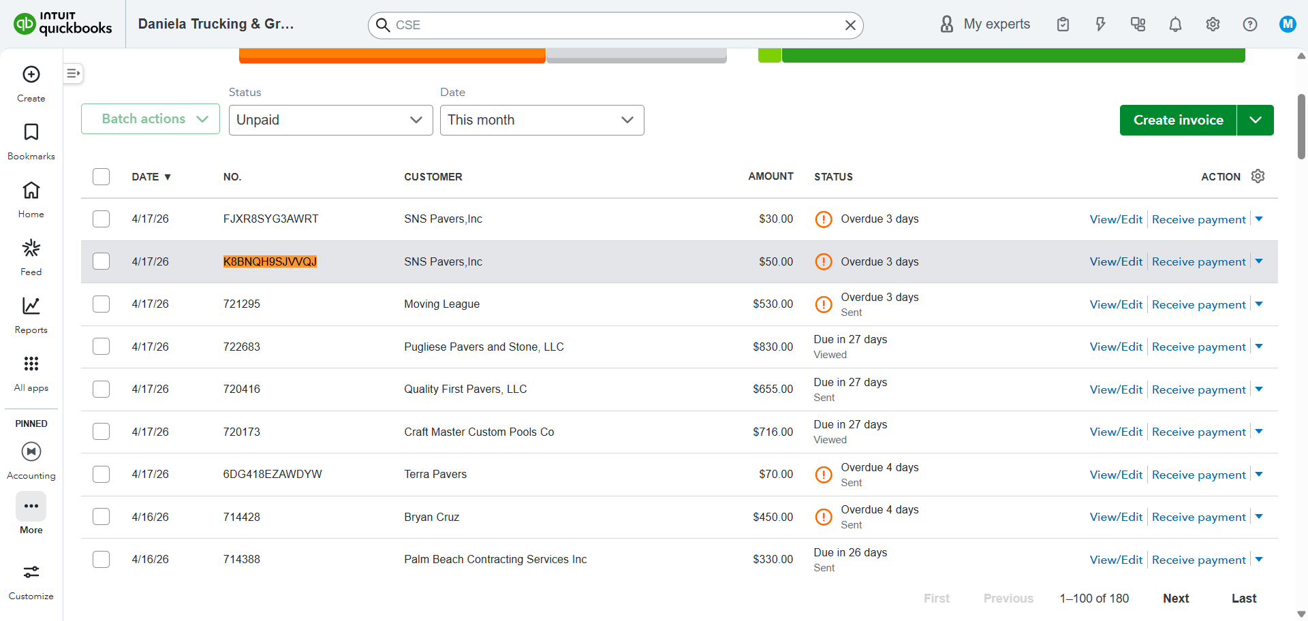This screenshot has width=1308, height=621.
Task: Open the notifications bell icon
Action: 1175,25
